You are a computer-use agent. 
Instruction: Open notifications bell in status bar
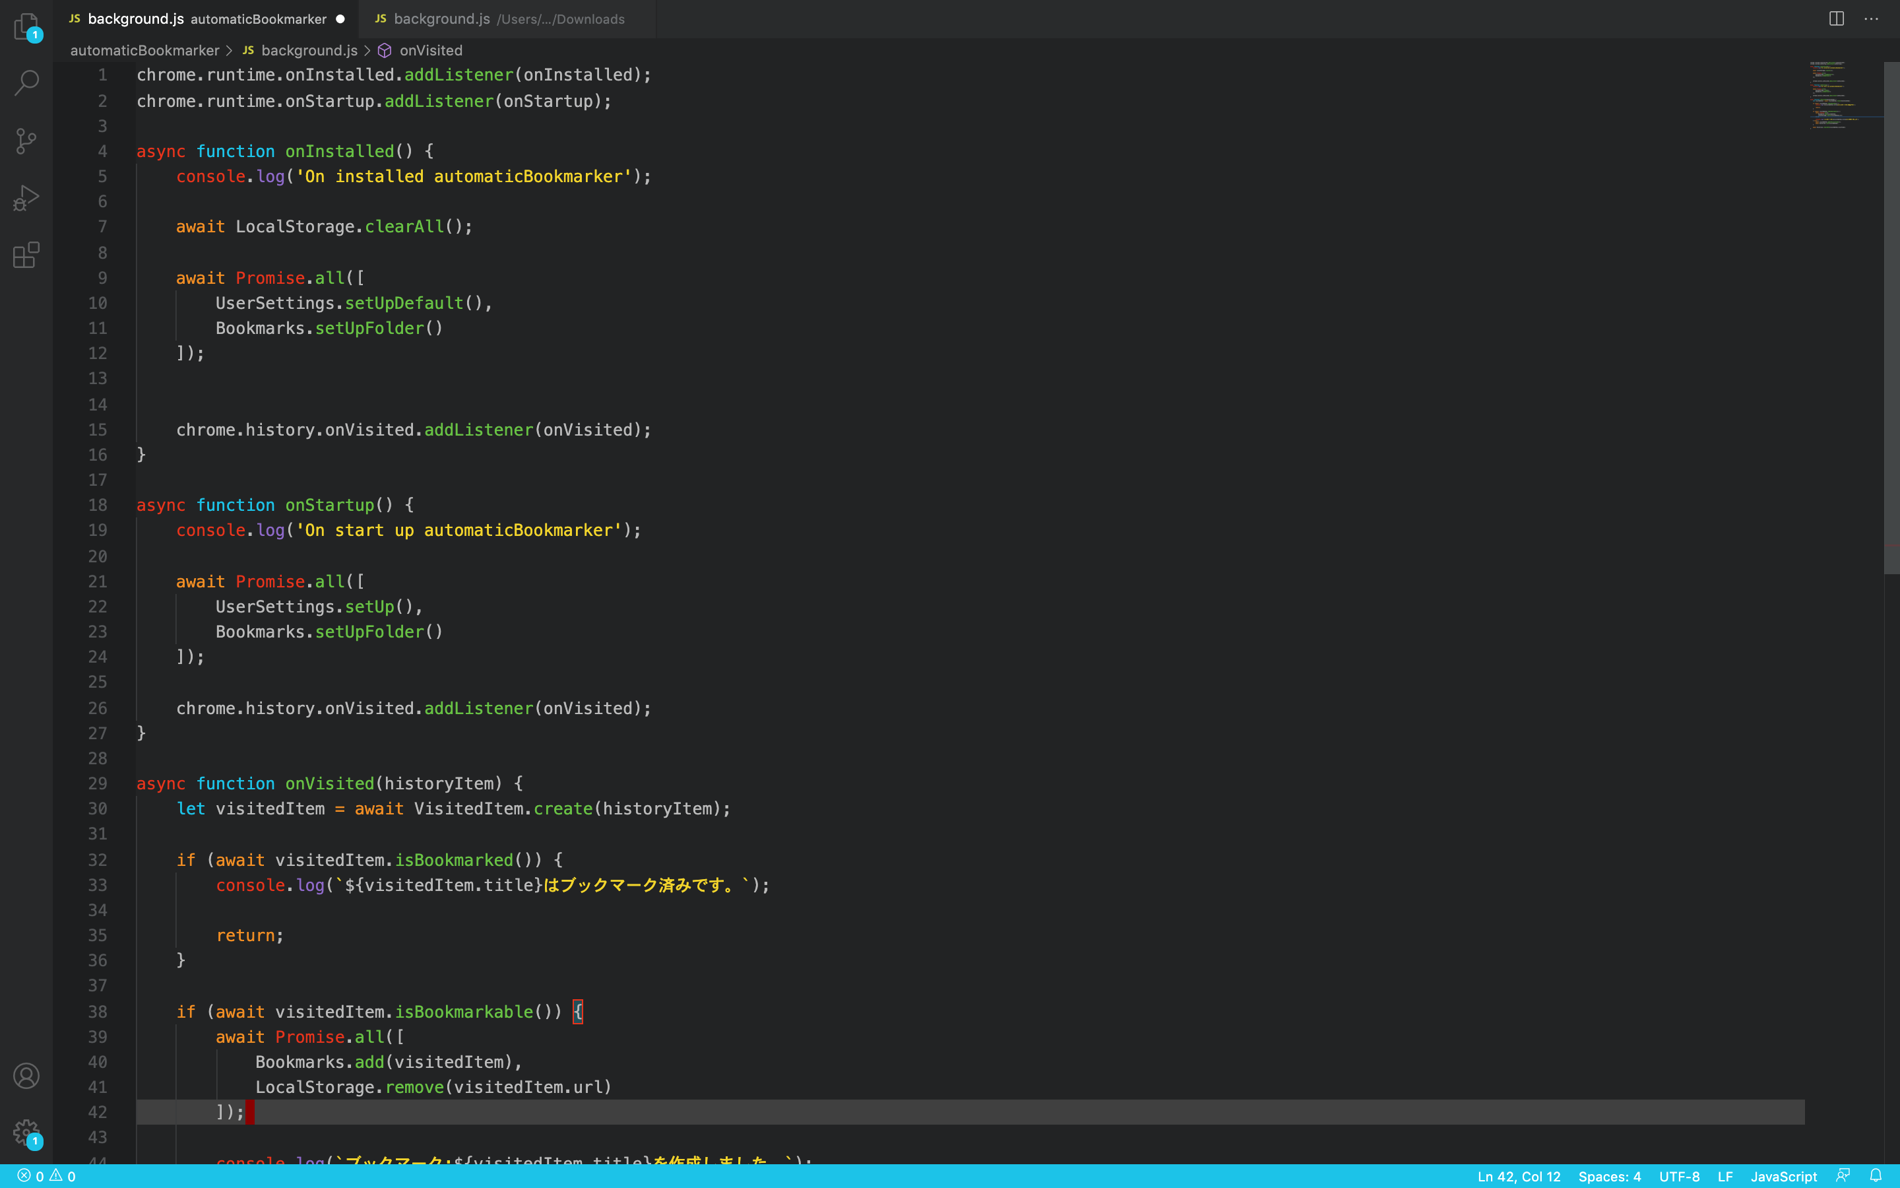1876,1175
